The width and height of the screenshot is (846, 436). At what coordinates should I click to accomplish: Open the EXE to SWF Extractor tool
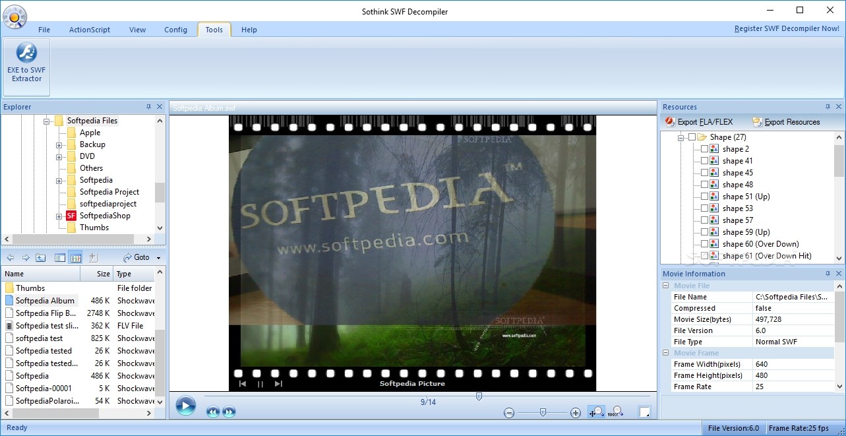point(26,67)
